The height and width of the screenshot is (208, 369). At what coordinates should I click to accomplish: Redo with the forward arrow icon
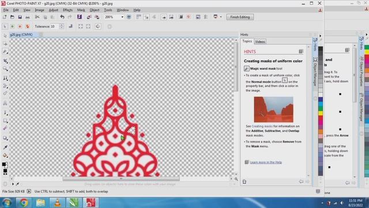point(70,17)
